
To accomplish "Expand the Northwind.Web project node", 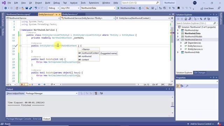I will [178, 52].
